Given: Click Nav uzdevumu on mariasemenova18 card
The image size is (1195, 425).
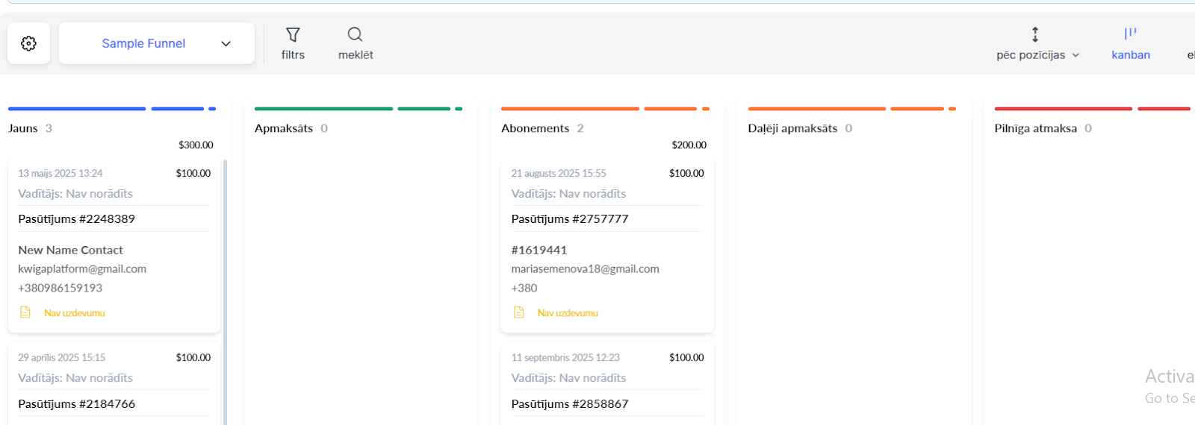Looking at the screenshot, I should 568,313.
